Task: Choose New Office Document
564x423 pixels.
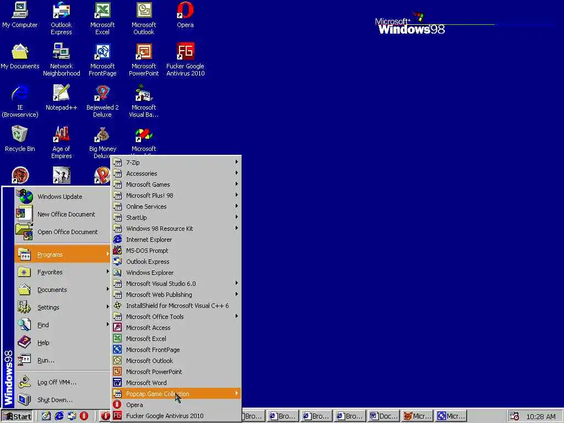Action: point(63,214)
